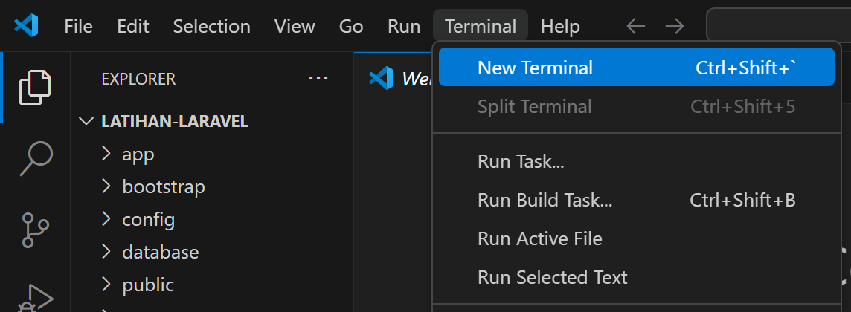Expand the bootstrap folder
851x312 pixels.
click(x=163, y=186)
